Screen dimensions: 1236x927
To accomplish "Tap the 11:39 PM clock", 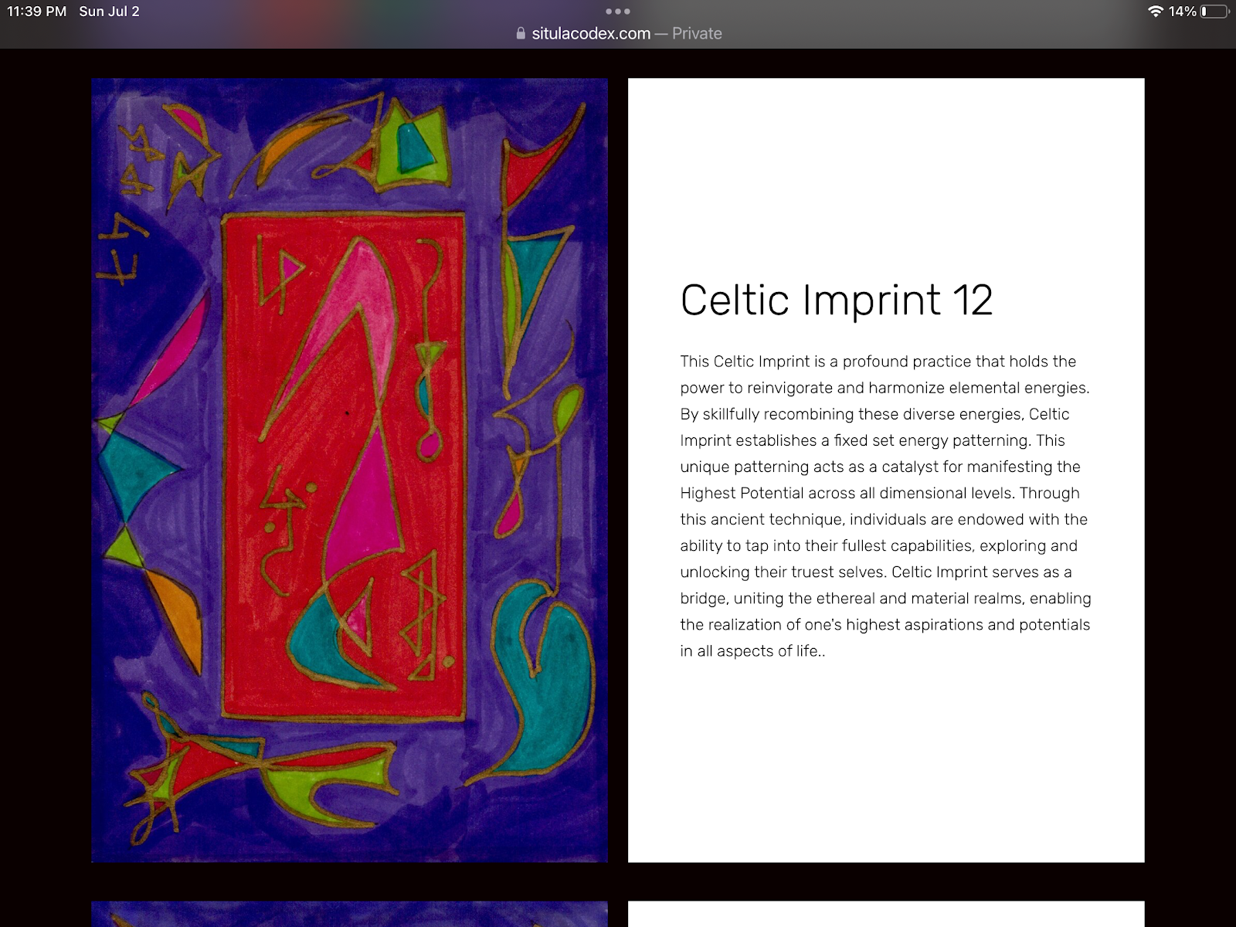I will tap(37, 12).
